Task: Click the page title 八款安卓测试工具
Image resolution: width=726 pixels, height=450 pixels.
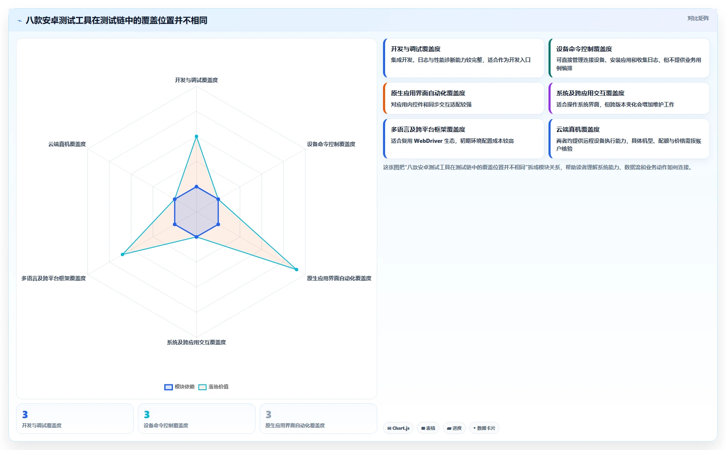Action: [x=116, y=20]
